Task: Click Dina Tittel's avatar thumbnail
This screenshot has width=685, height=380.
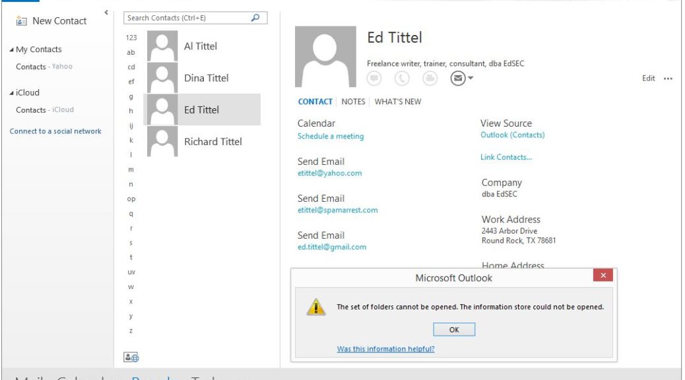Action: point(162,78)
